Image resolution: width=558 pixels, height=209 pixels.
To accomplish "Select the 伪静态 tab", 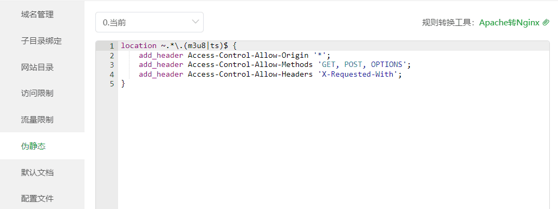I will [x=34, y=146].
